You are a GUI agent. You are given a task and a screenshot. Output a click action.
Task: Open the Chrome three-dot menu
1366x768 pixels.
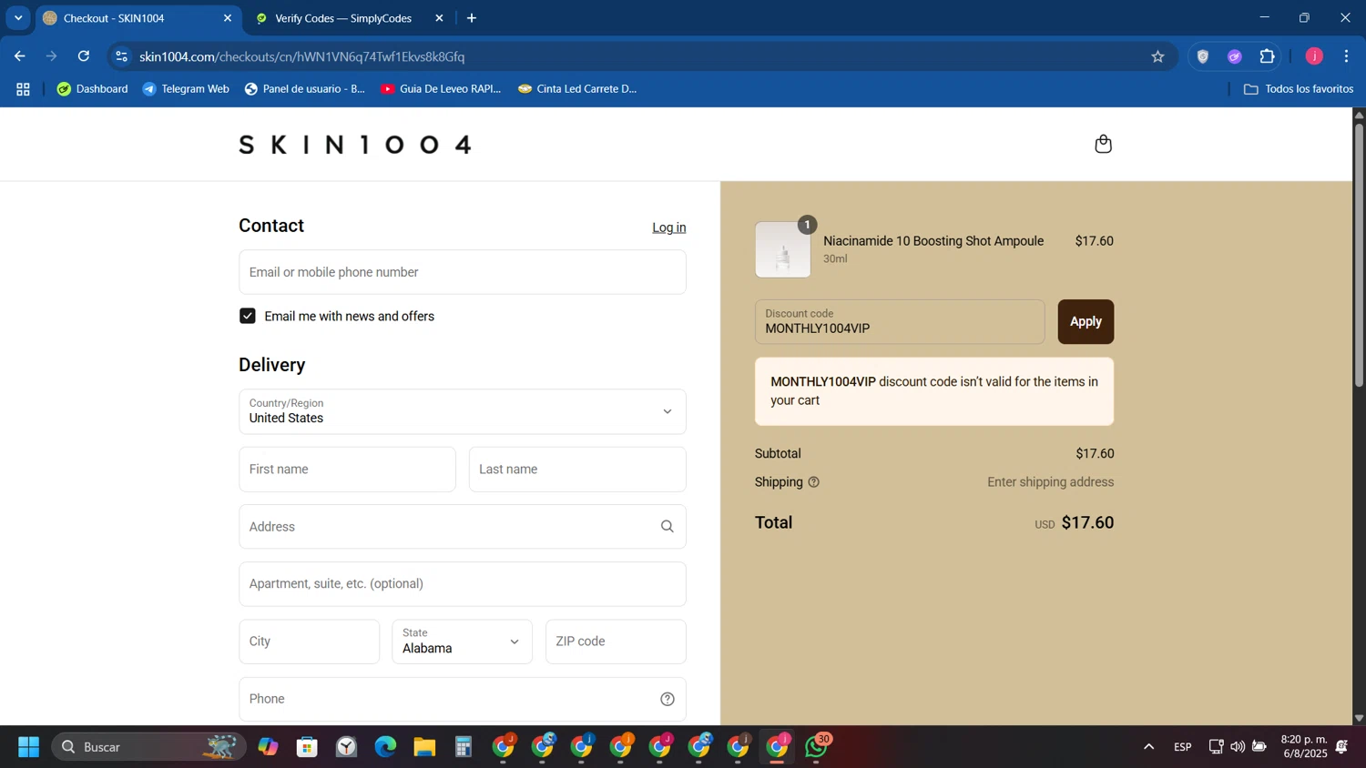pyautogui.click(x=1346, y=56)
